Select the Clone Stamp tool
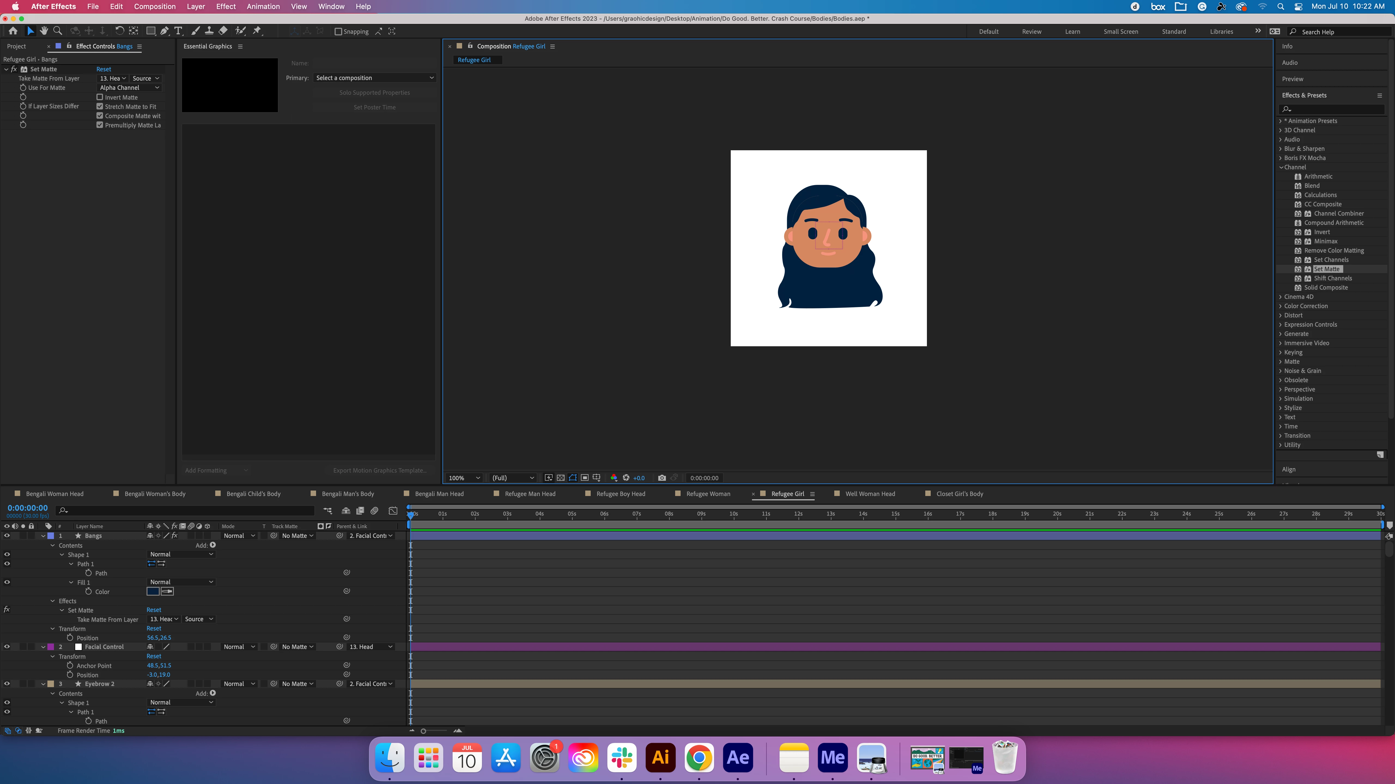 pyautogui.click(x=209, y=31)
